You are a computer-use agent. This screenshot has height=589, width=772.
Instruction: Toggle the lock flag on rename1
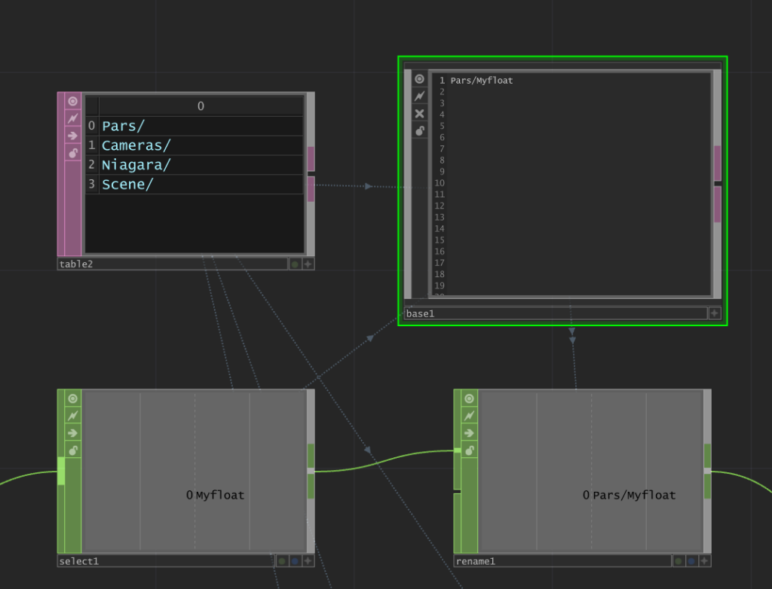469,450
